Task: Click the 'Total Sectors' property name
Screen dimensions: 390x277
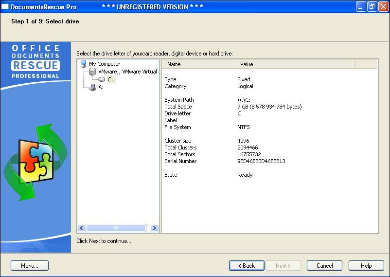Action: [180, 154]
